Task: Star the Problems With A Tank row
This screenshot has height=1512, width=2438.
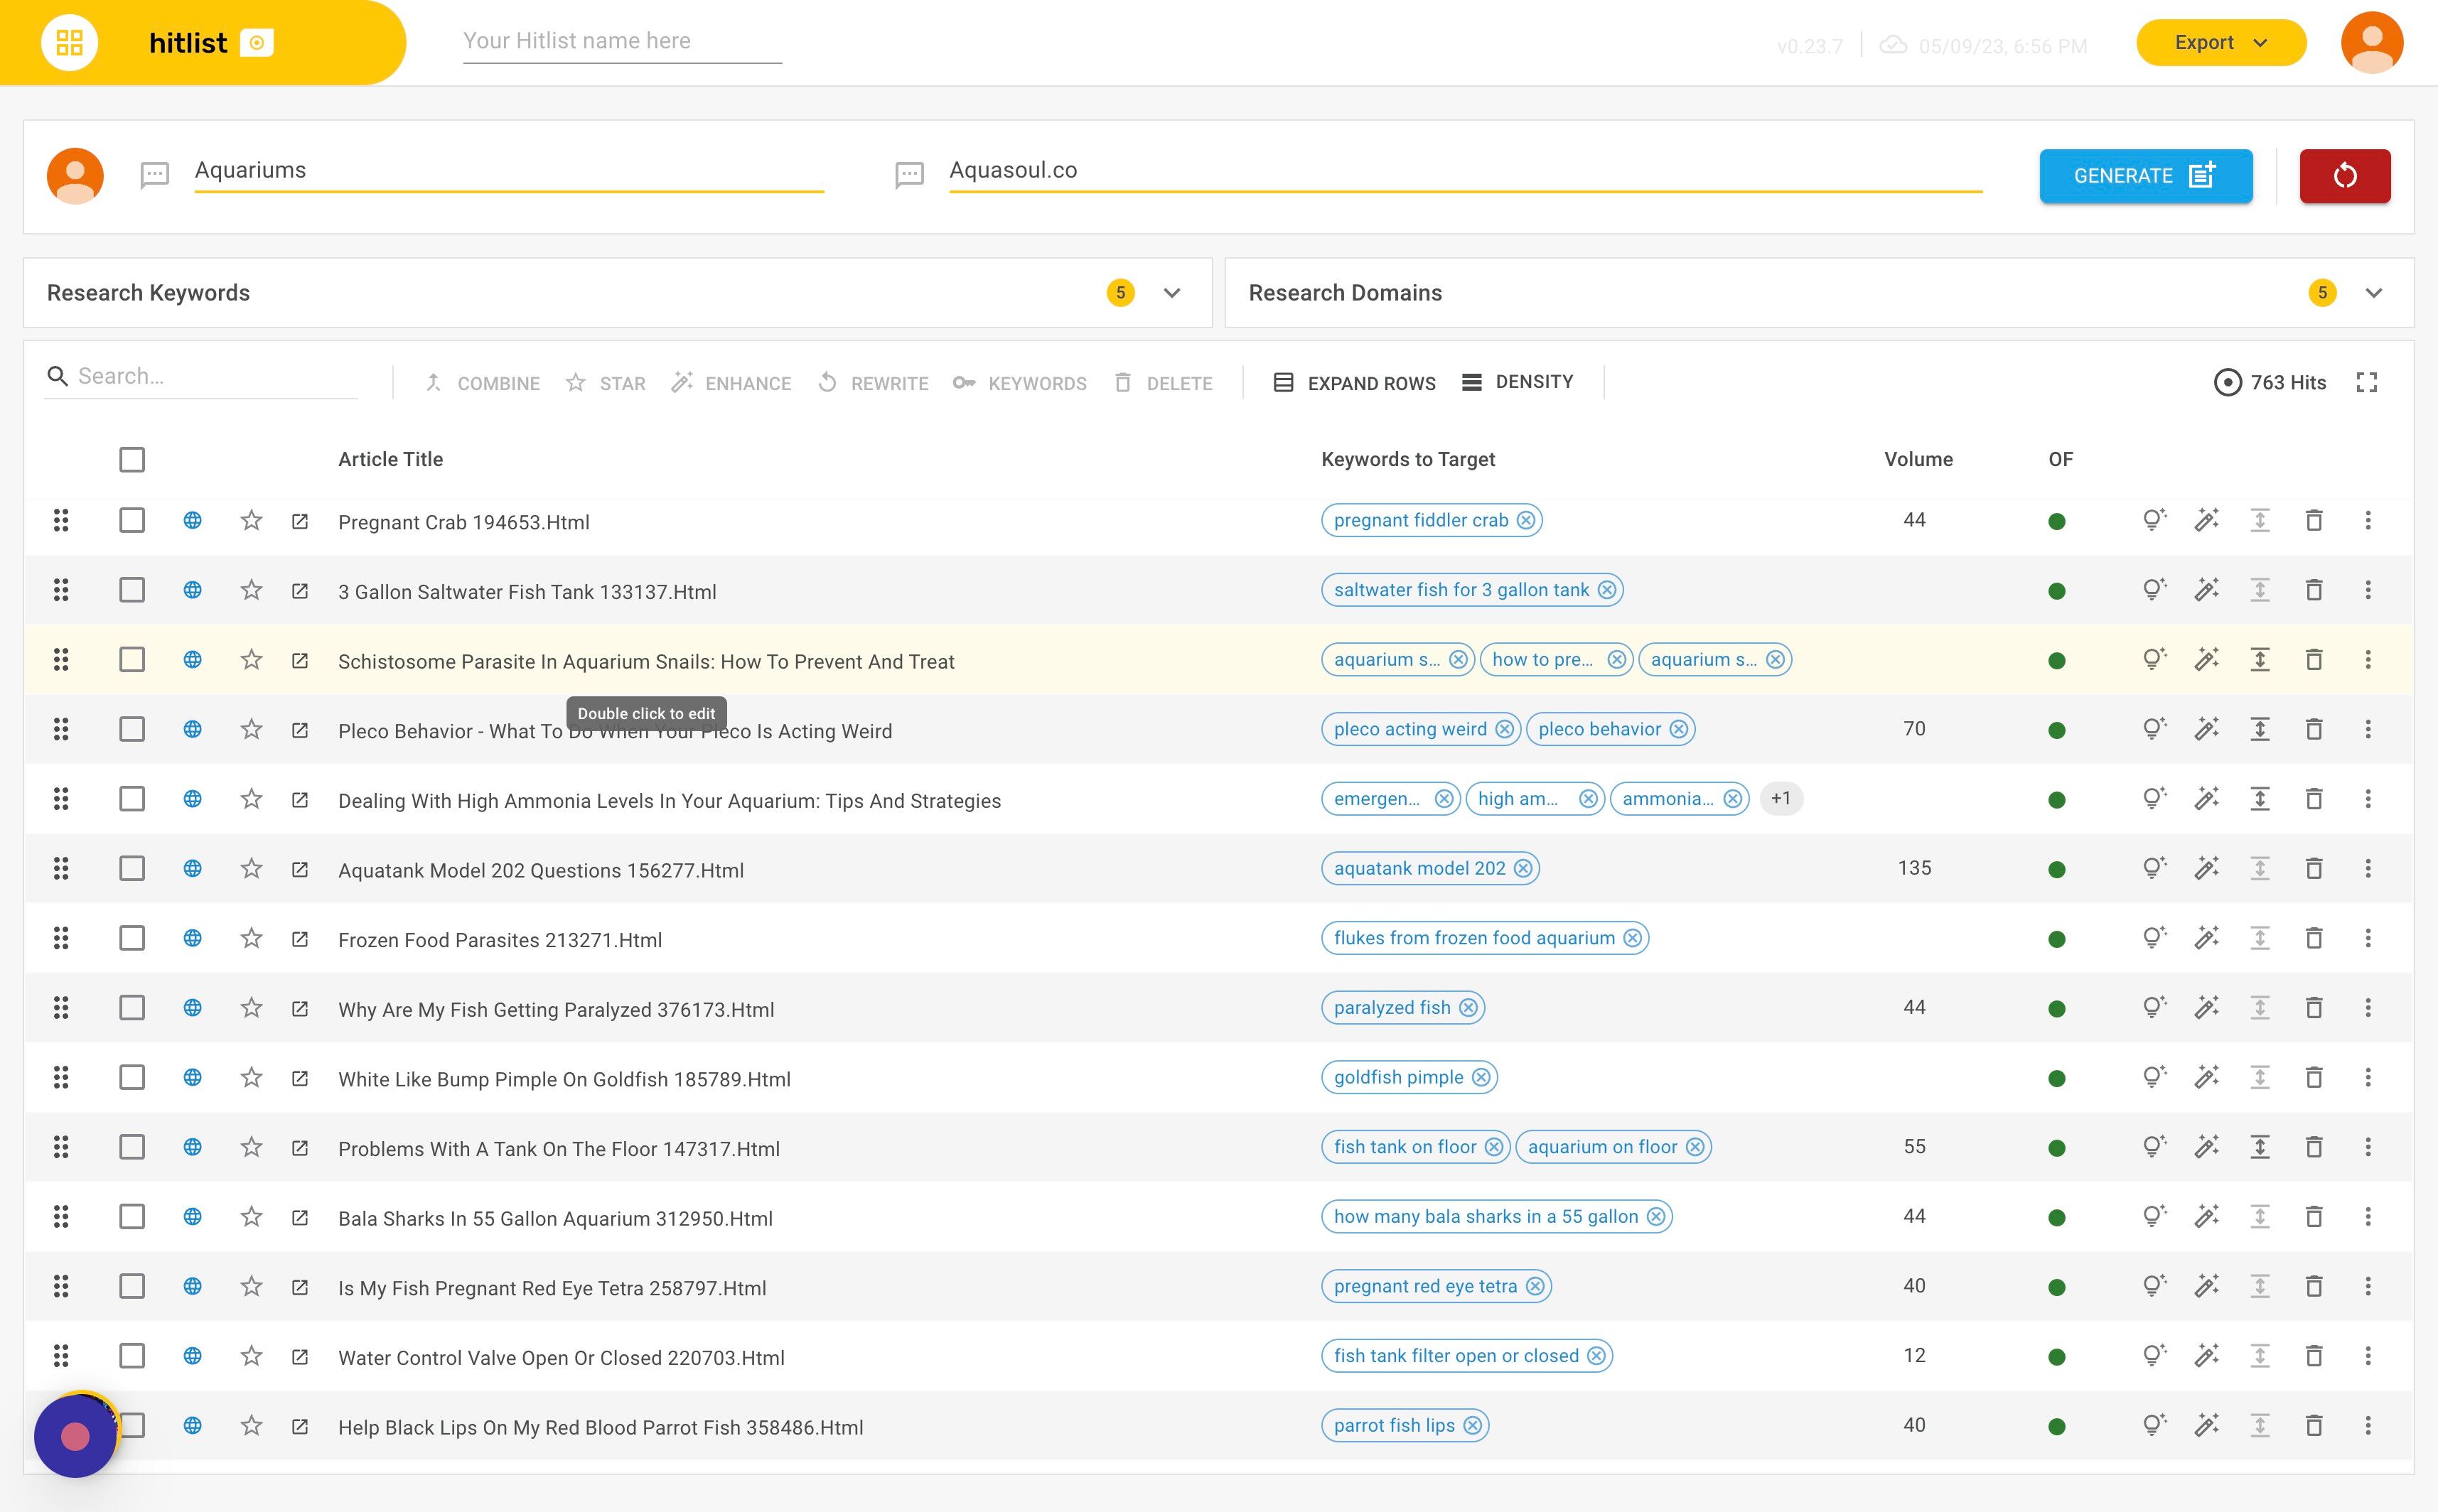Action: pos(251,1147)
